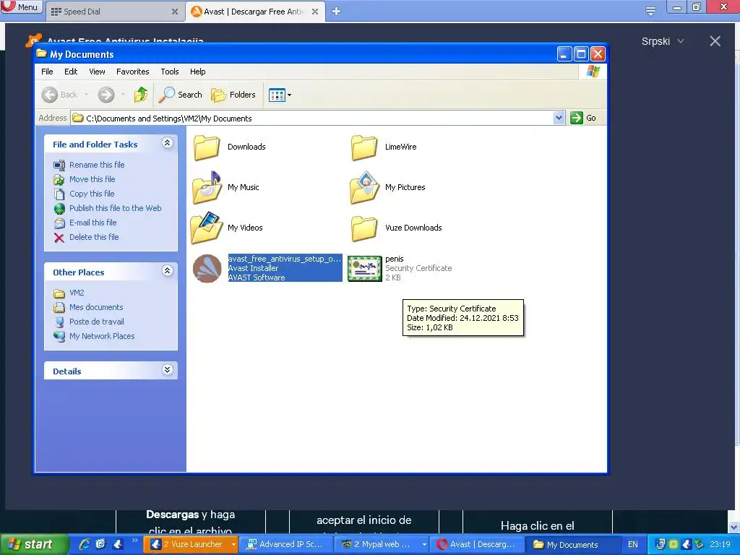Viewport: 740px width, 555px height.
Task: Toggle the Folders pane button
Action: click(x=233, y=95)
